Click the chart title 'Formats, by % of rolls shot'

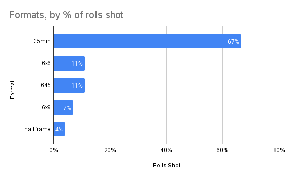pyautogui.click(x=66, y=15)
